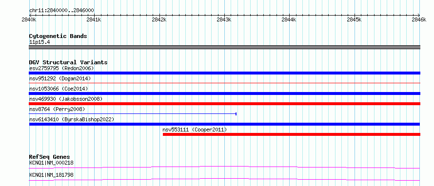Click the 2842k ruler tick label
Viewport: 434px width, 186px height.
(x=159, y=19)
